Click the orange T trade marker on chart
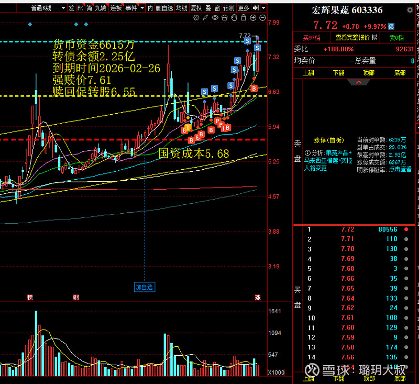The width and height of the screenshot is (419, 384). [x=189, y=127]
